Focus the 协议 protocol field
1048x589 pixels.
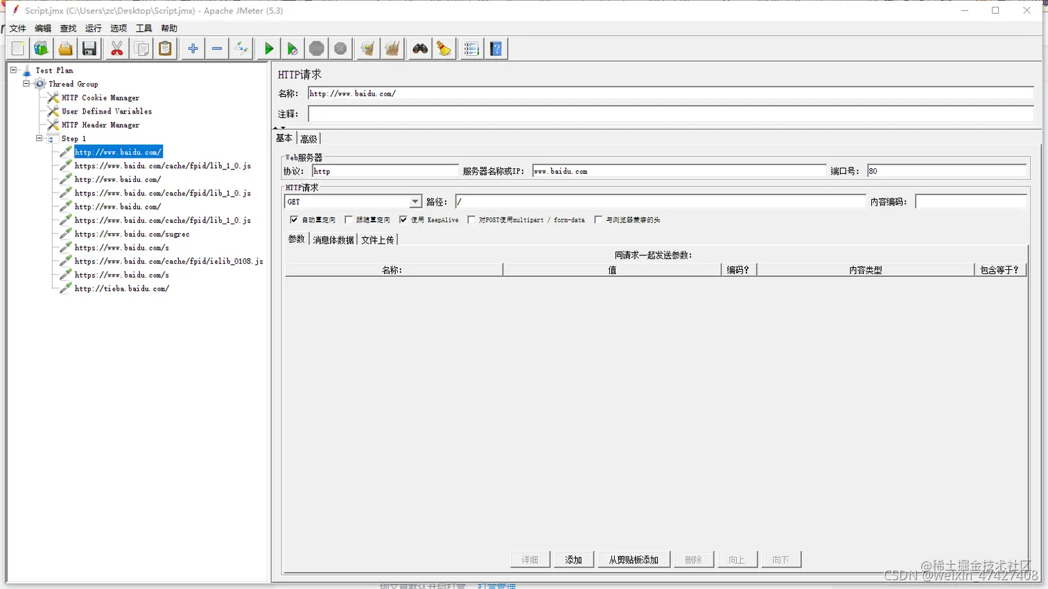[385, 171]
